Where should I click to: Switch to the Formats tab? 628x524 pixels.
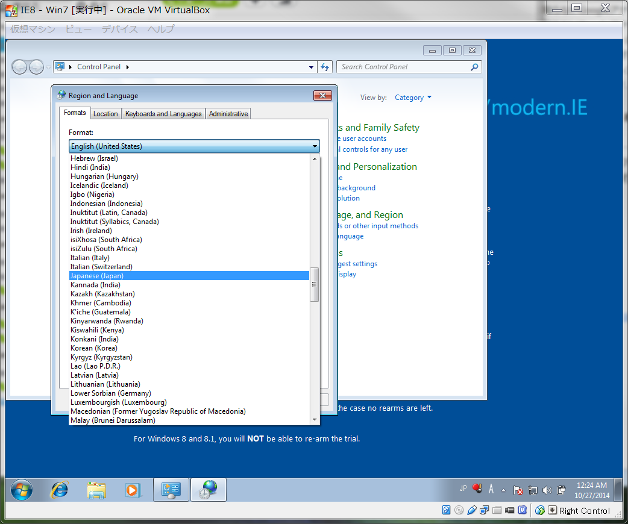pos(75,113)
